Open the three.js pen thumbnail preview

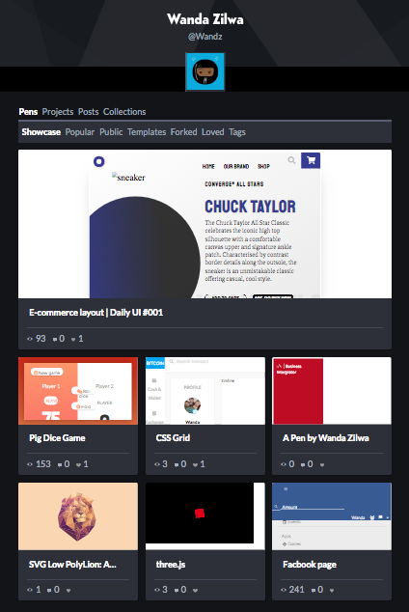point(205,516)
